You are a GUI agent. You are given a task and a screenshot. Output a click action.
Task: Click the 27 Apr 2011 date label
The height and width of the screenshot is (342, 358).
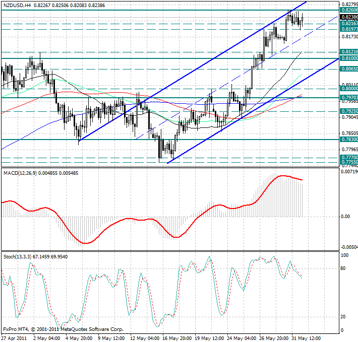(14, 338)
